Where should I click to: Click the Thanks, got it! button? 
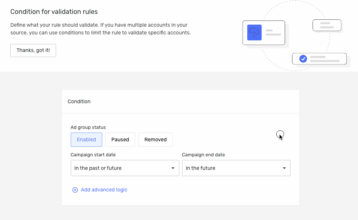(33, 50)
